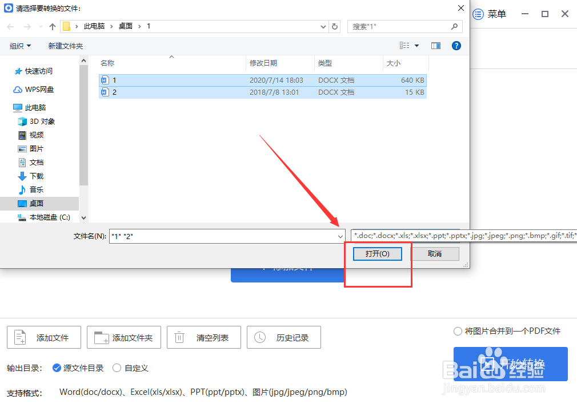577x408 pixels.
Task: Open the 菜单 button in converter window
Action: pyautogui.click(x=490, y=14)
